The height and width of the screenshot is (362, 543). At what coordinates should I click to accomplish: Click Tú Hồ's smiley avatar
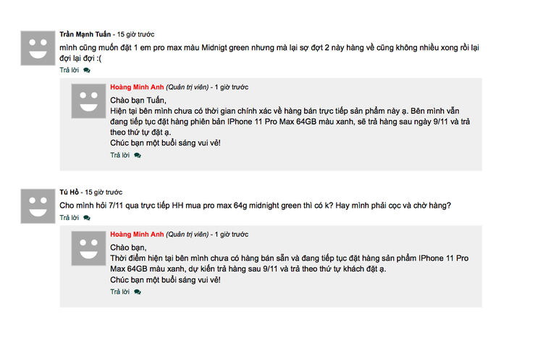click(38, 206)
